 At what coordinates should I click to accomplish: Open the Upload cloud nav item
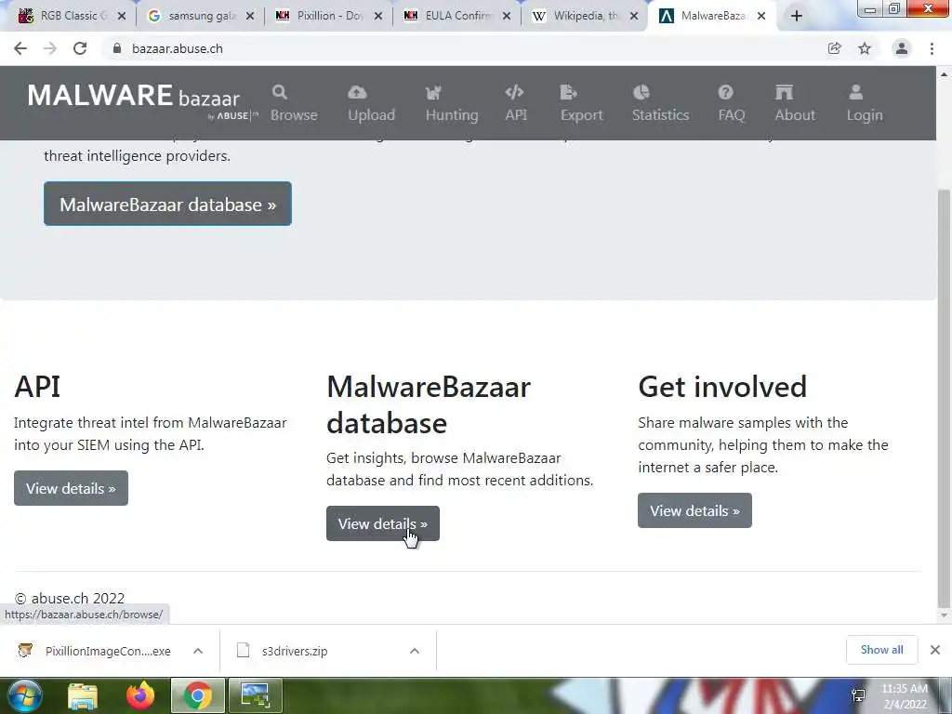(x=371, y=103)
